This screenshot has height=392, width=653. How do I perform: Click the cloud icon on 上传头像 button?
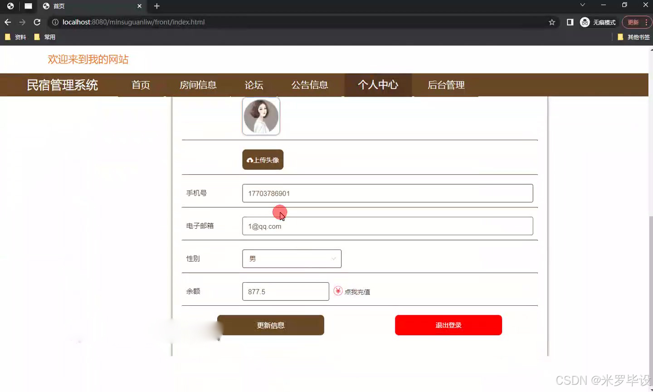[x=250, y=159]
